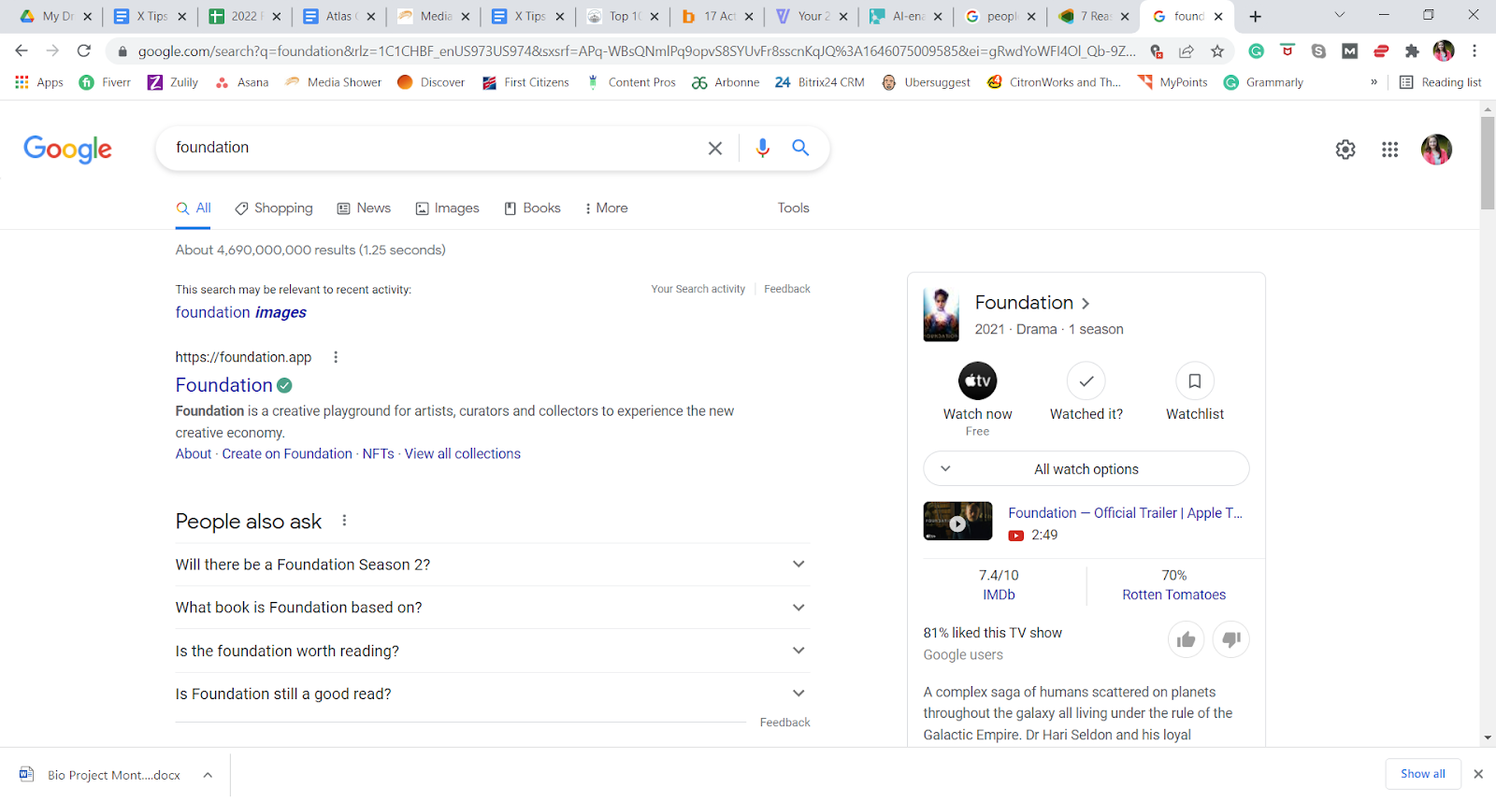Image resolution: width=1496 pixels, height=802 pixels.
Task: Open the NFTs sitelink
Action: coord(379,454)
